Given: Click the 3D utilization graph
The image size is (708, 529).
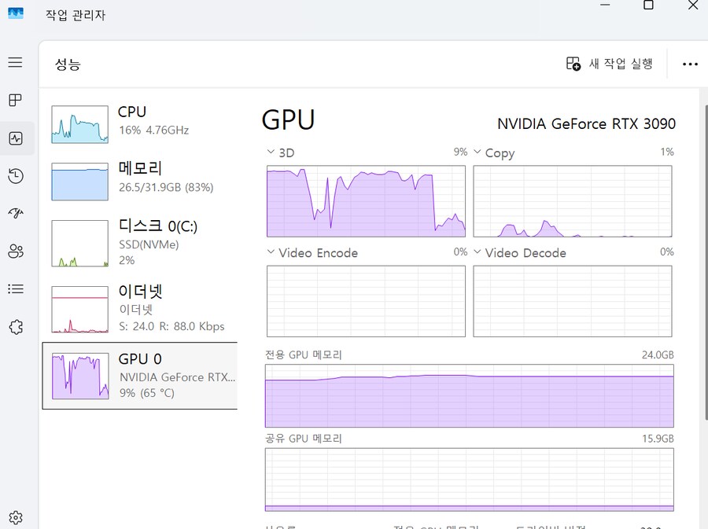Looking at the screenshot, I should point(366,201).
